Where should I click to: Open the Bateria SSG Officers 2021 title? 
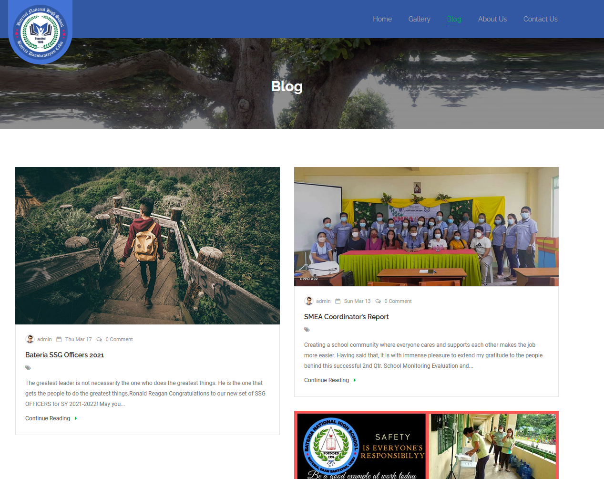[64, 355]
